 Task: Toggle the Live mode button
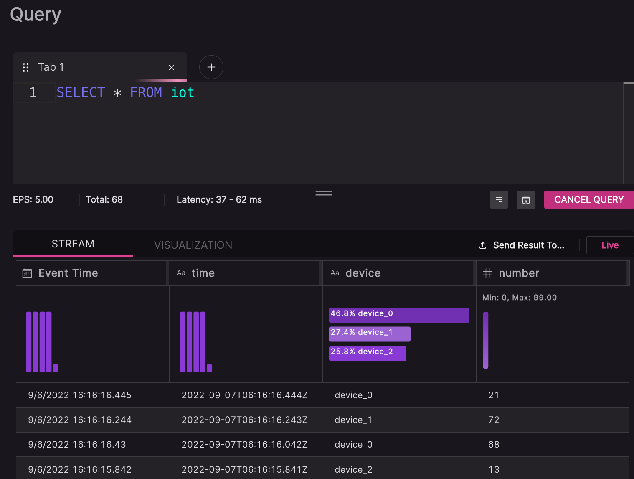click(609, 245)
